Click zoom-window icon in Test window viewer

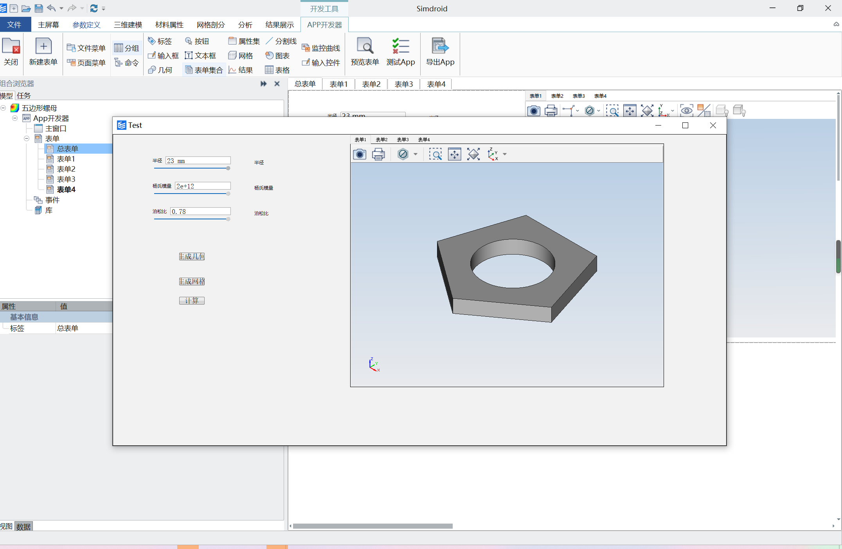(x=435, y=154)
